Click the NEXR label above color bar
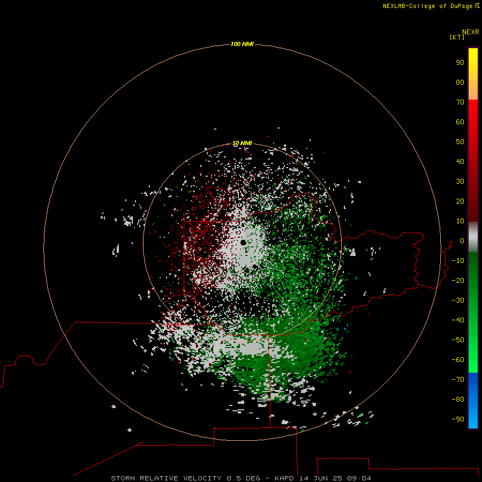Image resolution: width=482 pixels, height=482 pixels. click(x=470, y=32)
